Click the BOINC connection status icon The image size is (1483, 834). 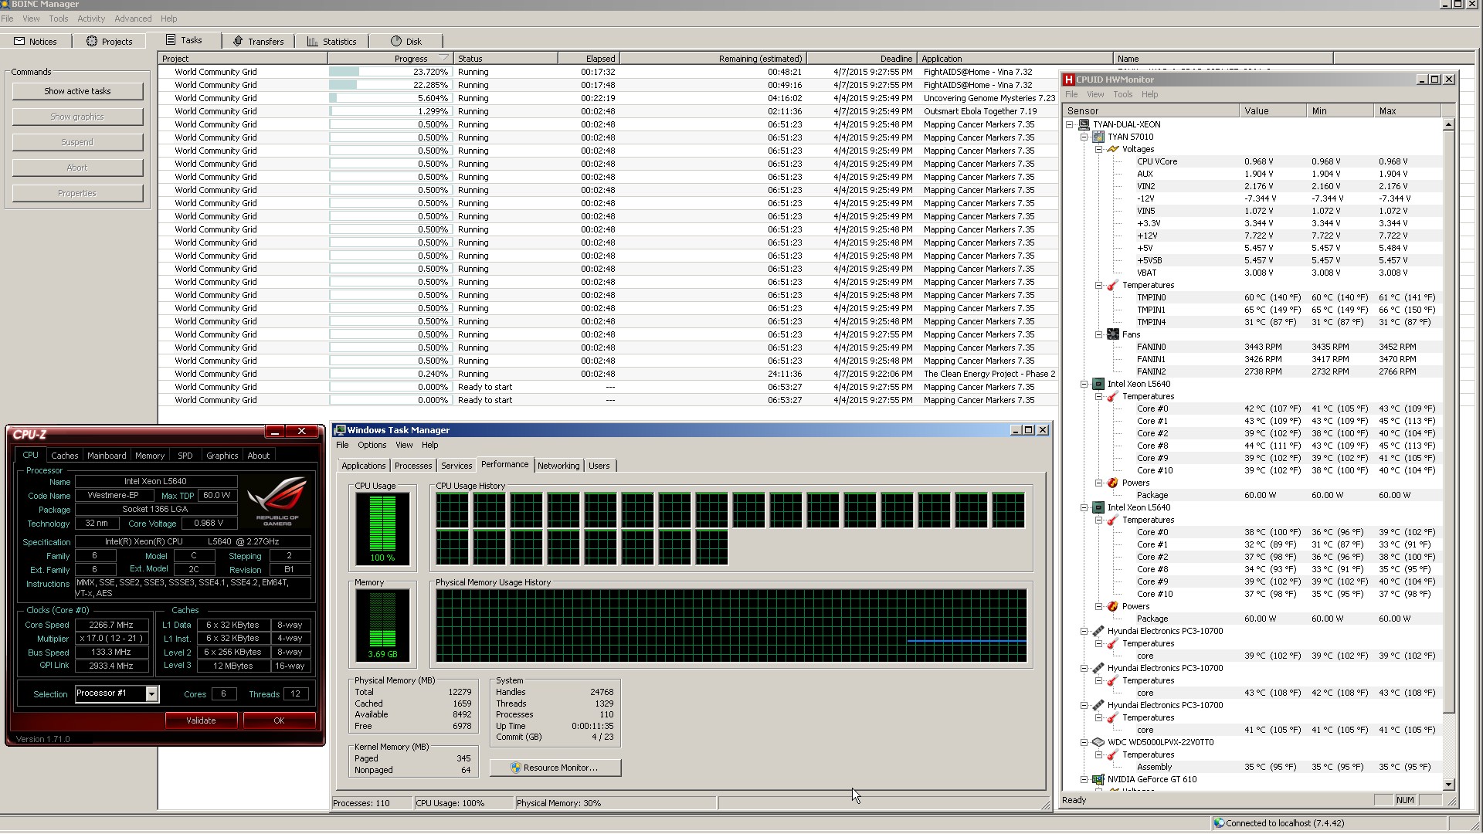point(1219,823)
